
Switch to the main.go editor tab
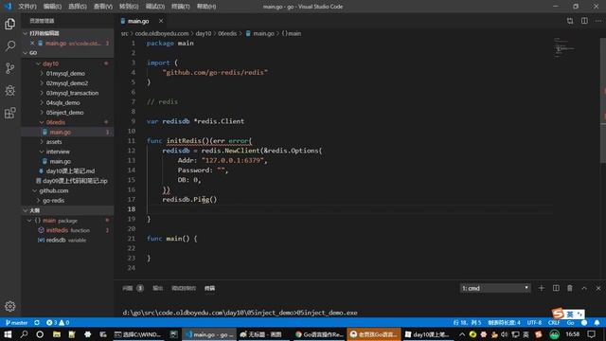coord(138,21)
